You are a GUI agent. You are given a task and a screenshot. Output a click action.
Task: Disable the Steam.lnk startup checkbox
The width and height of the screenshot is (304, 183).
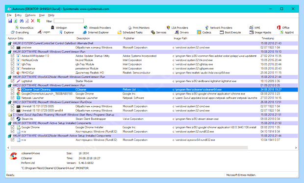(x=13, y=119)
